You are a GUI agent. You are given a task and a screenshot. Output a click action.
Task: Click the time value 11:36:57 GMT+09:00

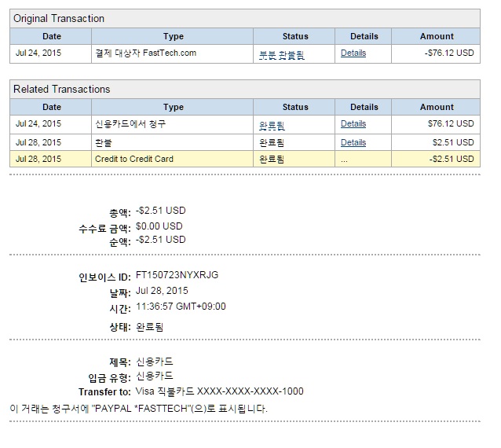click(x=181, y=307)
